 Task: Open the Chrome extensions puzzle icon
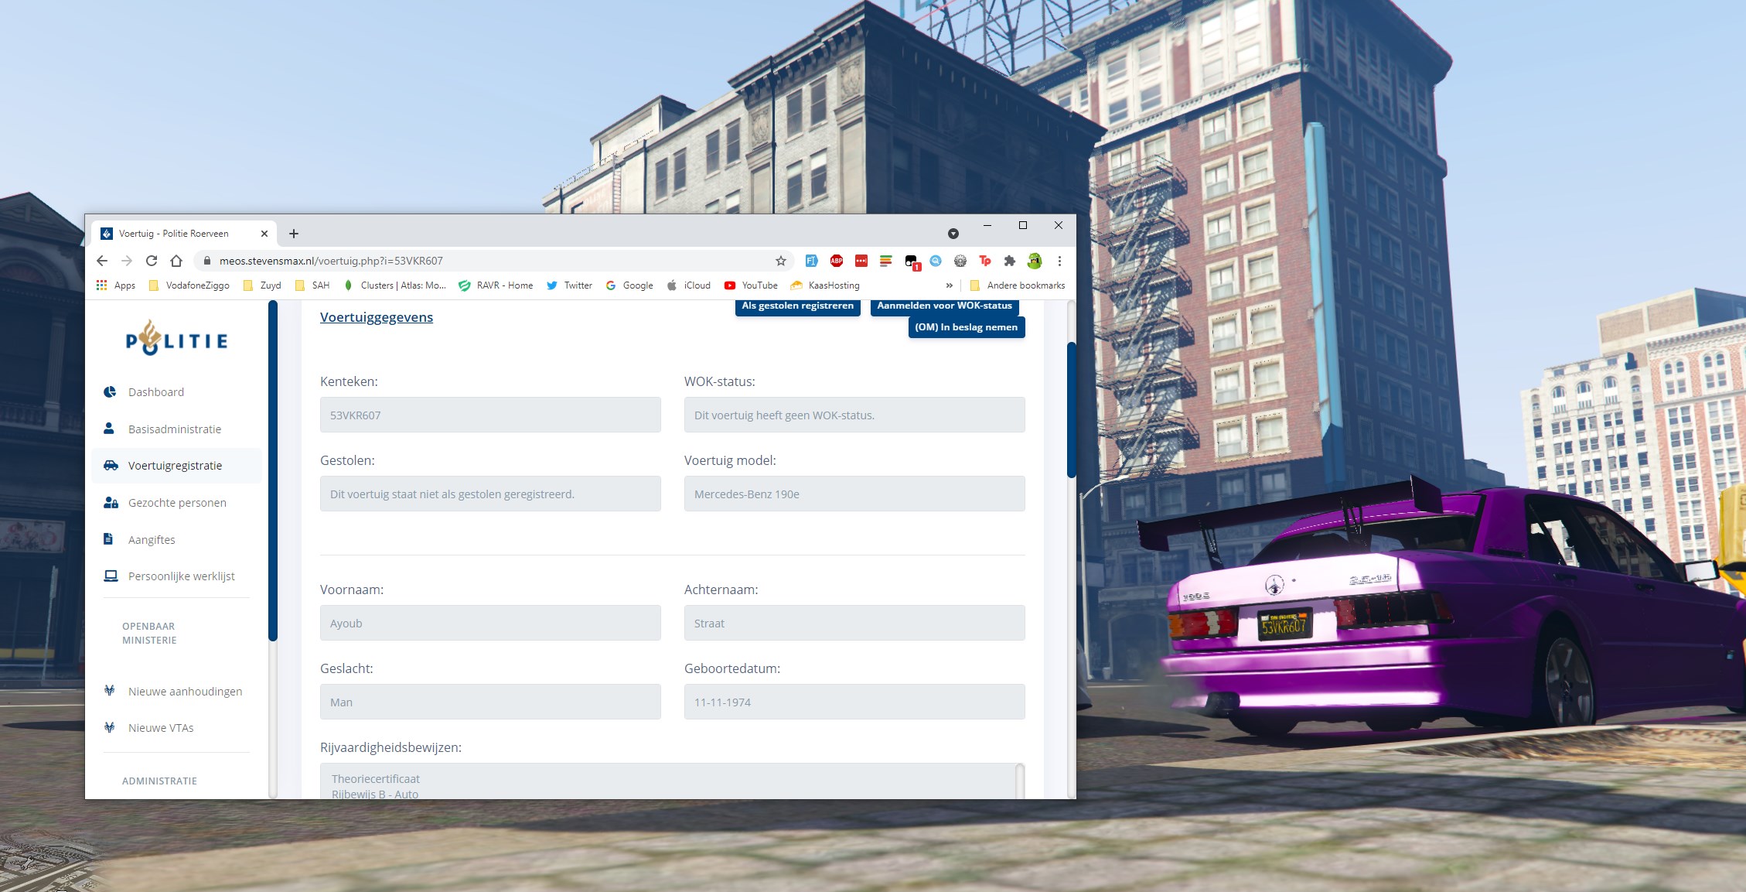(1009, 261)
